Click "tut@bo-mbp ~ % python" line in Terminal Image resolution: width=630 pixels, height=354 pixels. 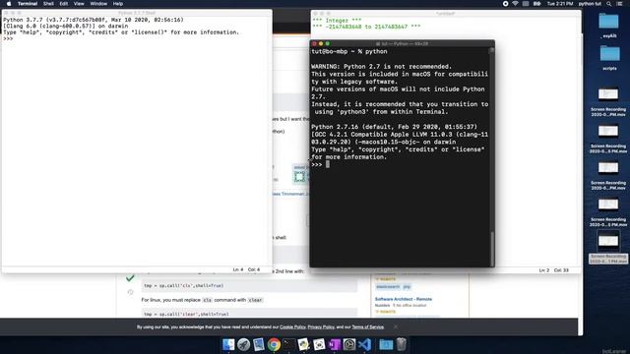[349, 51]
